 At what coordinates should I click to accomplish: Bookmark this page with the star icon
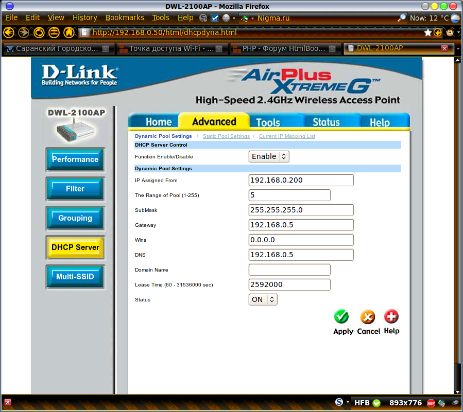pyautogui.click(x=427, y=32)
